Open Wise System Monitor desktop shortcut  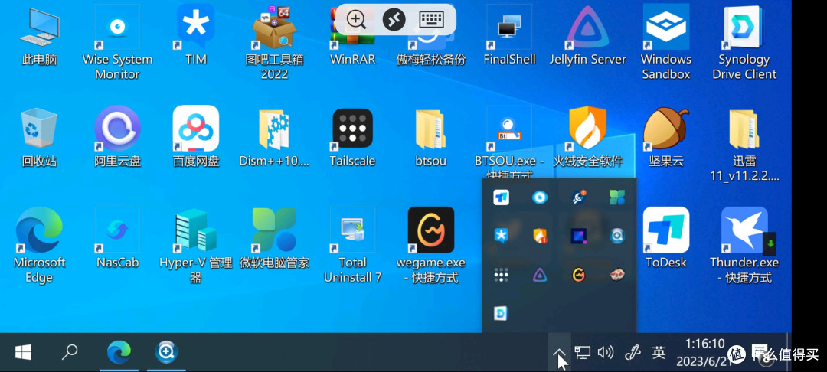[x=117, y=42]
